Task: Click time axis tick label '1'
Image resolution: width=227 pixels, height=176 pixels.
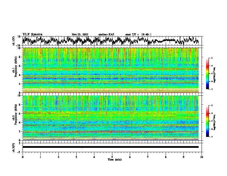Action: pyautogui.click(x=40, y=157)
